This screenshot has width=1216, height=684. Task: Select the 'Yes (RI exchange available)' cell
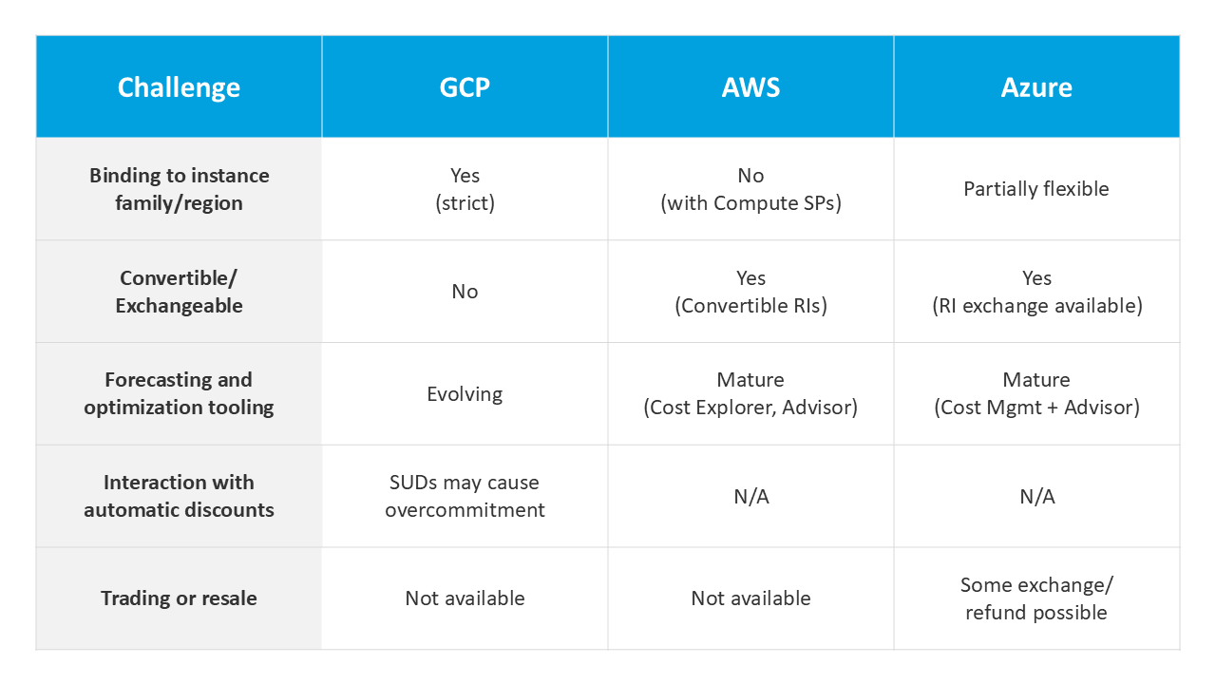click(x=1036, y=292)
